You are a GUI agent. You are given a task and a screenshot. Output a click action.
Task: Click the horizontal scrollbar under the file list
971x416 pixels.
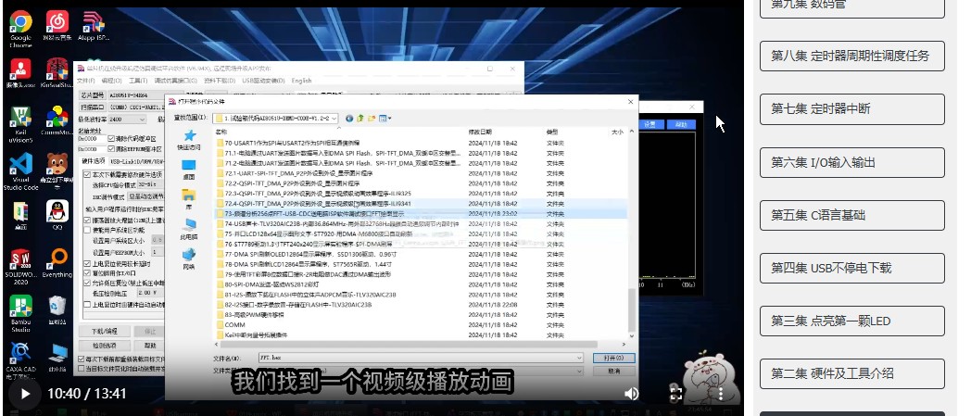click(x=407, y=344)
